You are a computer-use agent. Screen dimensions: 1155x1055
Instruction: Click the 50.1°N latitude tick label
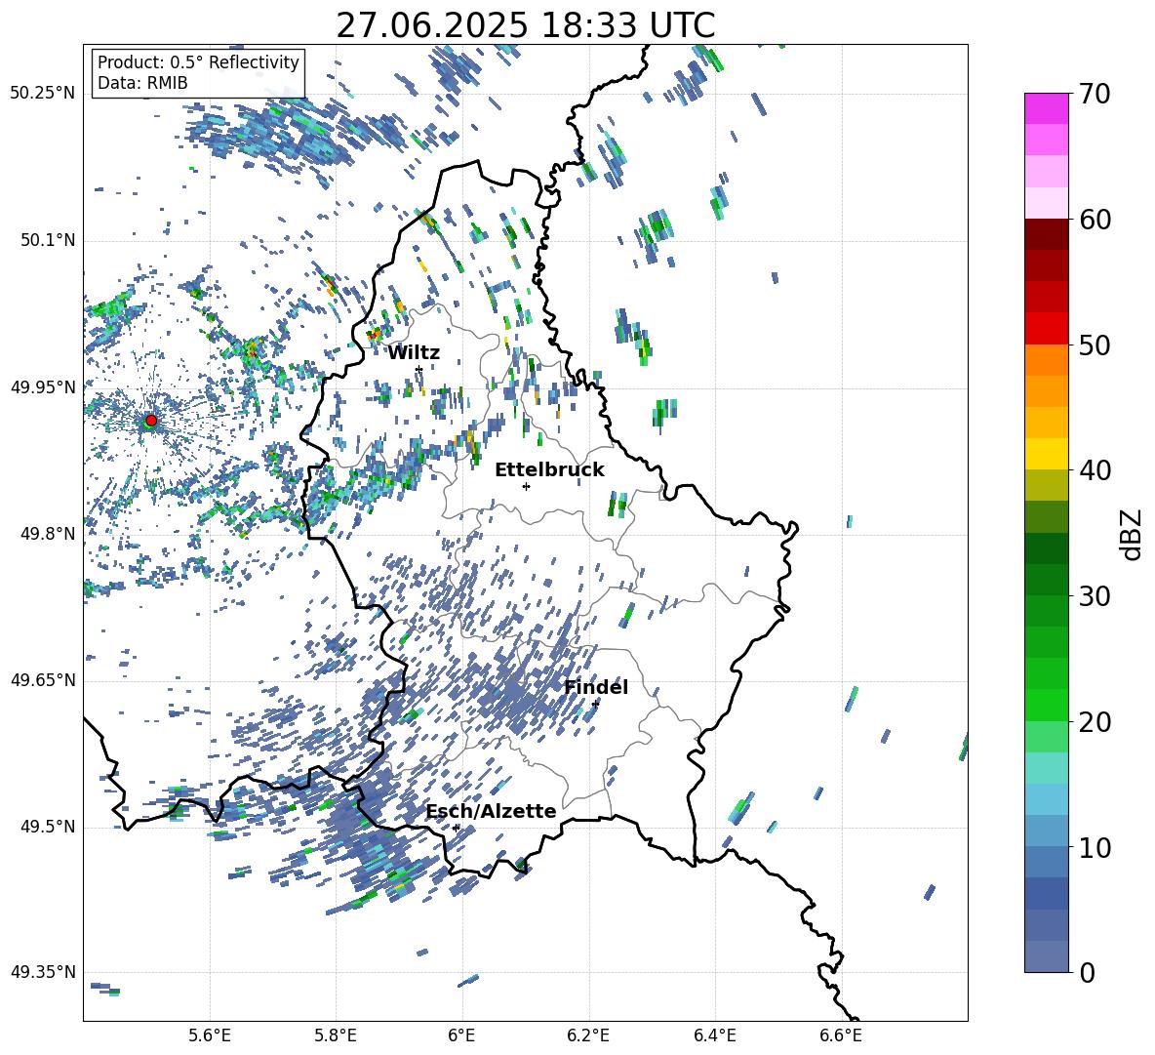click(47, 241)
